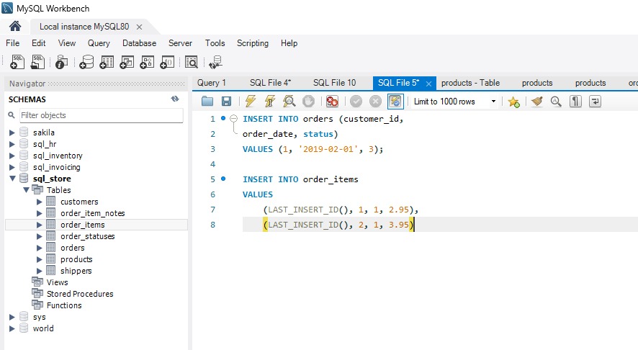Image resolution: width=638 pixels, height=350 pixels.
Task: Click the create new schema icon
Action: point(87,62)
